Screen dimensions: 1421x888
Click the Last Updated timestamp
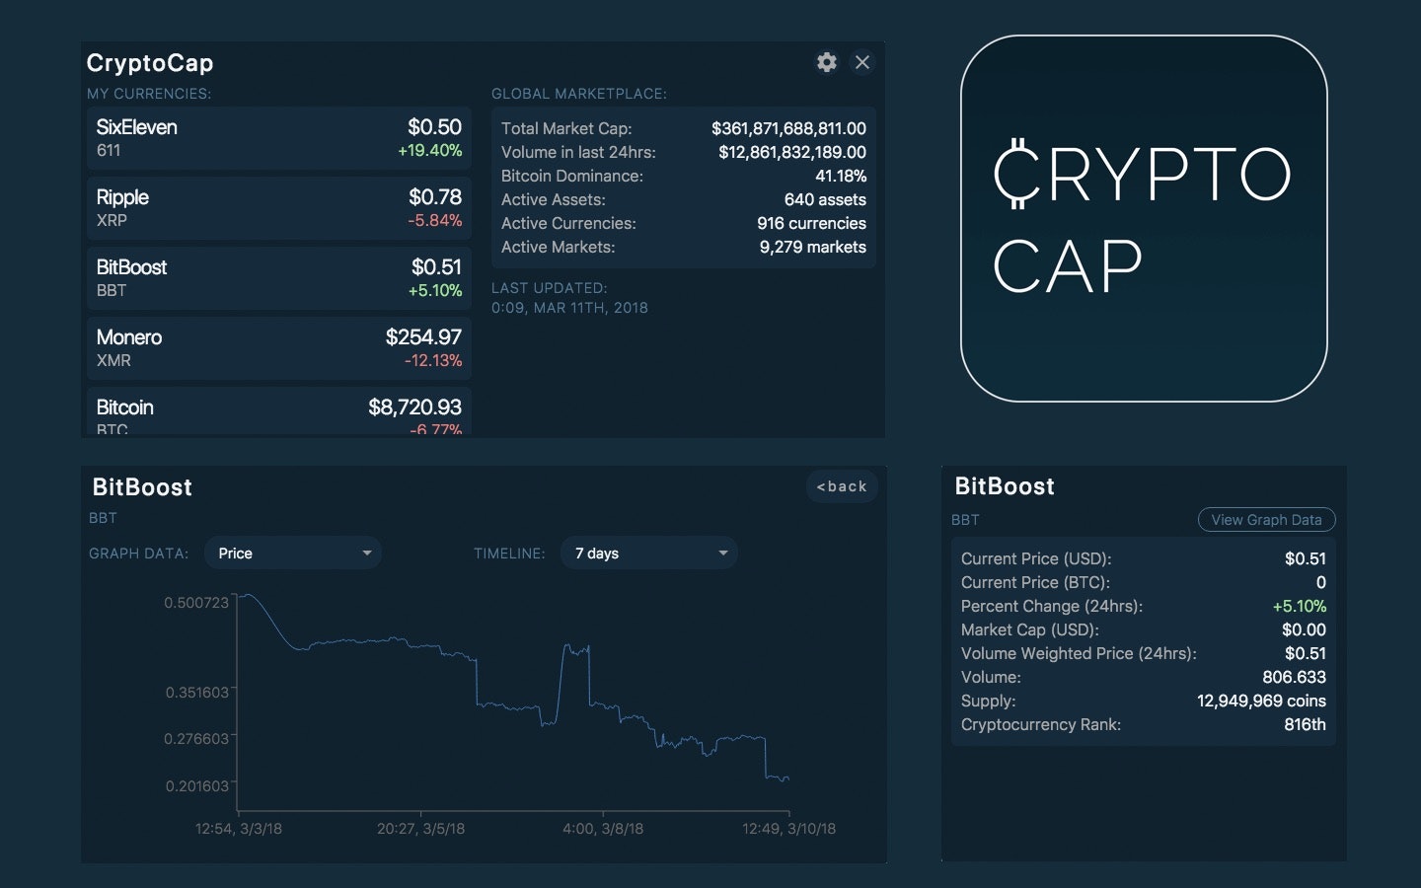pyautogui.click(x=570, y=308)
